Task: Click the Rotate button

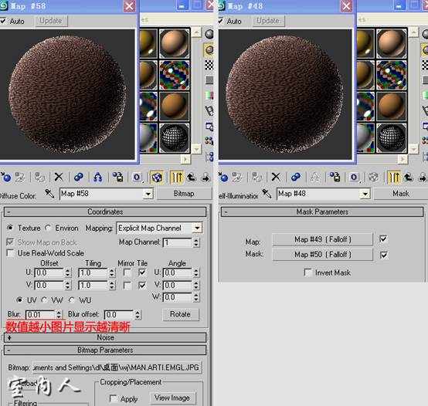Action: (181, 314)
